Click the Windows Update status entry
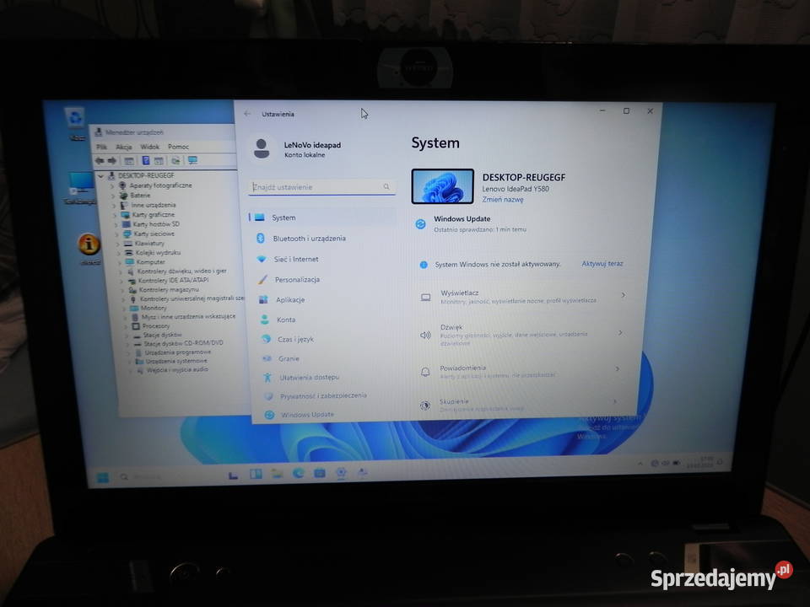The width and height of the screenshot is (810, 607). coord(472,223)
